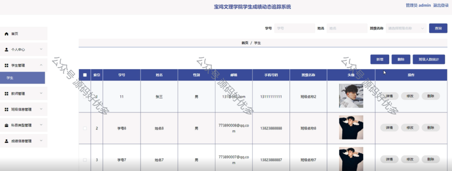Click 修改 button in 姓名8 row

click(x=410, y=127)
